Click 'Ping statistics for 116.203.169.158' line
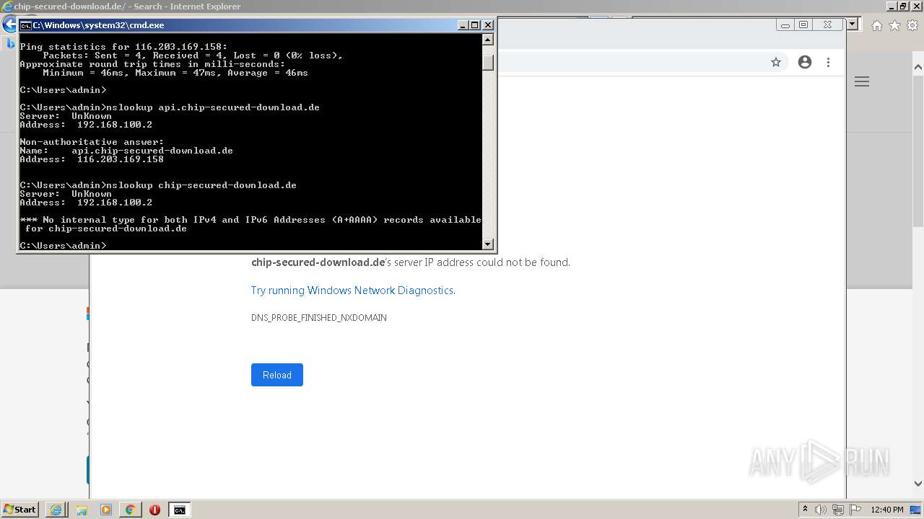The width and height of the screenshot is (924, 519). coord(123,47)
